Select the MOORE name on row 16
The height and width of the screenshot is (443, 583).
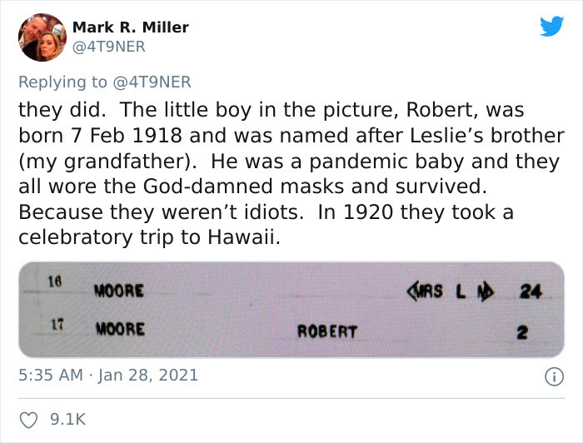point(119,291)
